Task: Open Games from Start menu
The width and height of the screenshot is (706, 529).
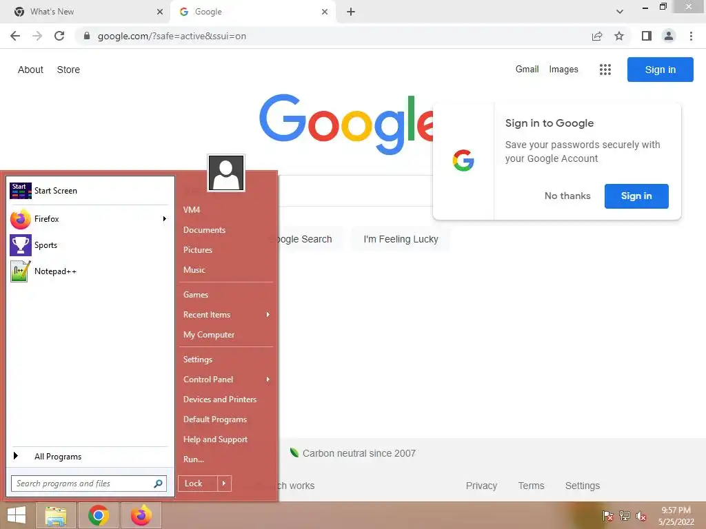Action: click(195, 295)
